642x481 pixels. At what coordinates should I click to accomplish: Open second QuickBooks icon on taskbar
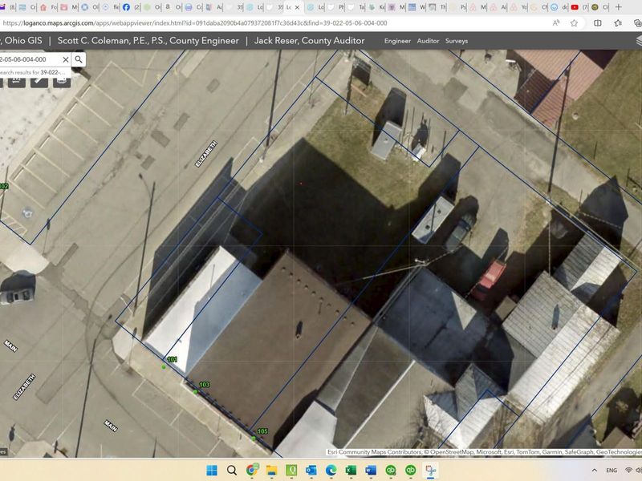(x=410, y=471)
